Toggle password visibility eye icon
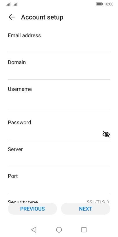 (106, 134)
